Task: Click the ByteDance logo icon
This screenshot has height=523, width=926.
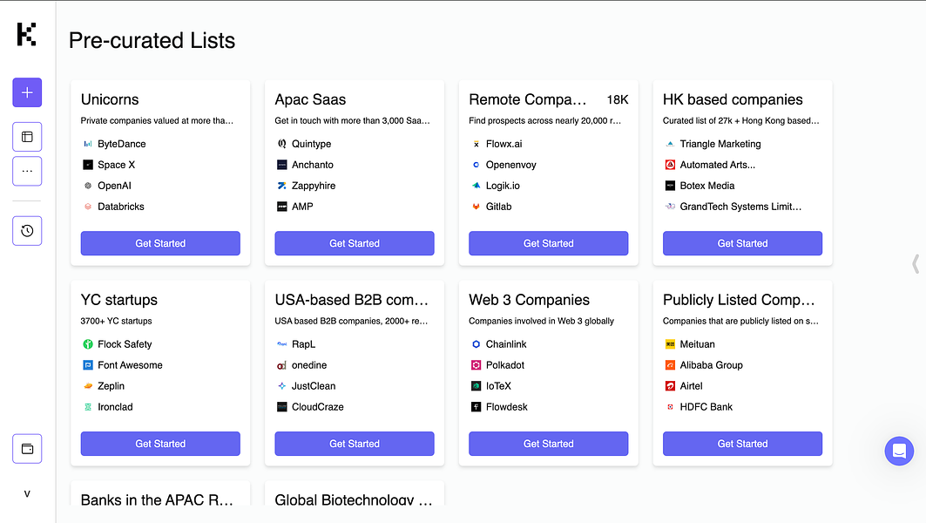Action: pyautogui.click(x=88, y=144)
